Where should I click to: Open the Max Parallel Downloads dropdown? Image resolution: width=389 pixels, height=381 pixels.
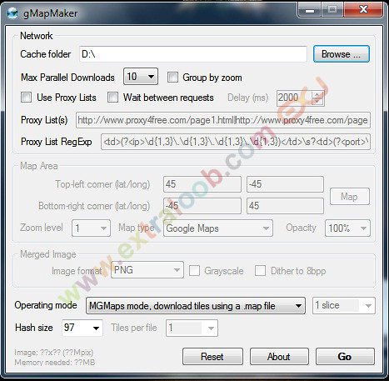[141, 77]
